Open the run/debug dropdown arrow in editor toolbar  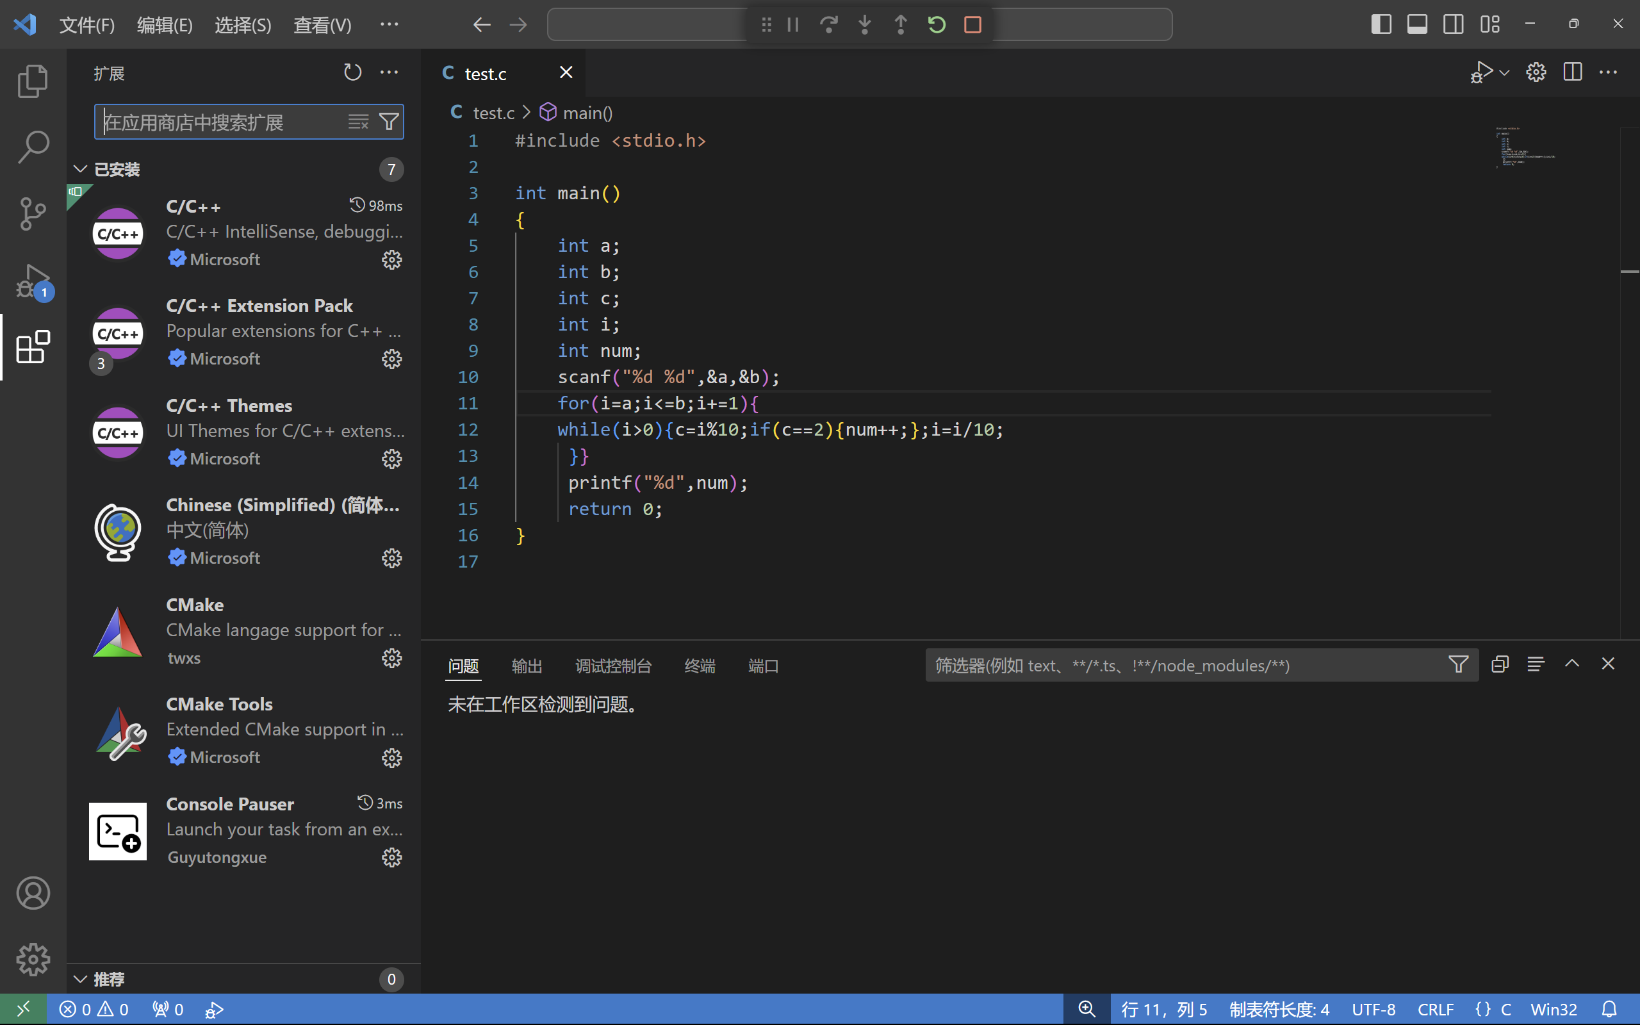pos(1504,72)
